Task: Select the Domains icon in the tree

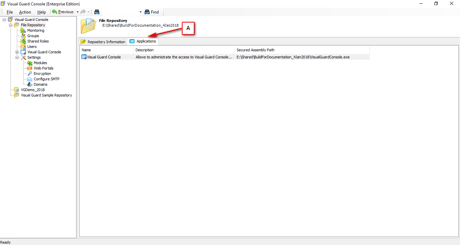Action: (x=30, y=84)
